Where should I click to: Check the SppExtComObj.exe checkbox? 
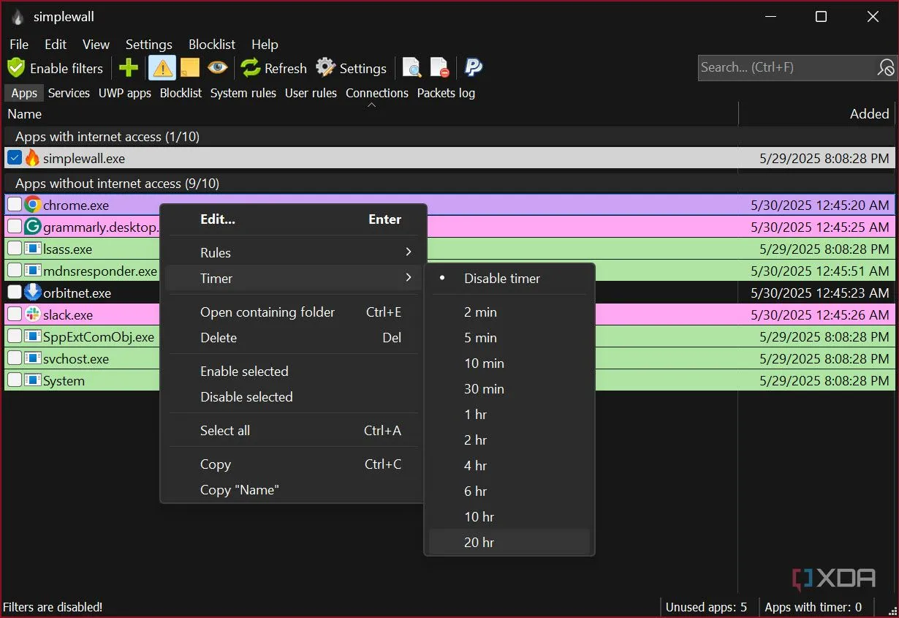[15, 336]
